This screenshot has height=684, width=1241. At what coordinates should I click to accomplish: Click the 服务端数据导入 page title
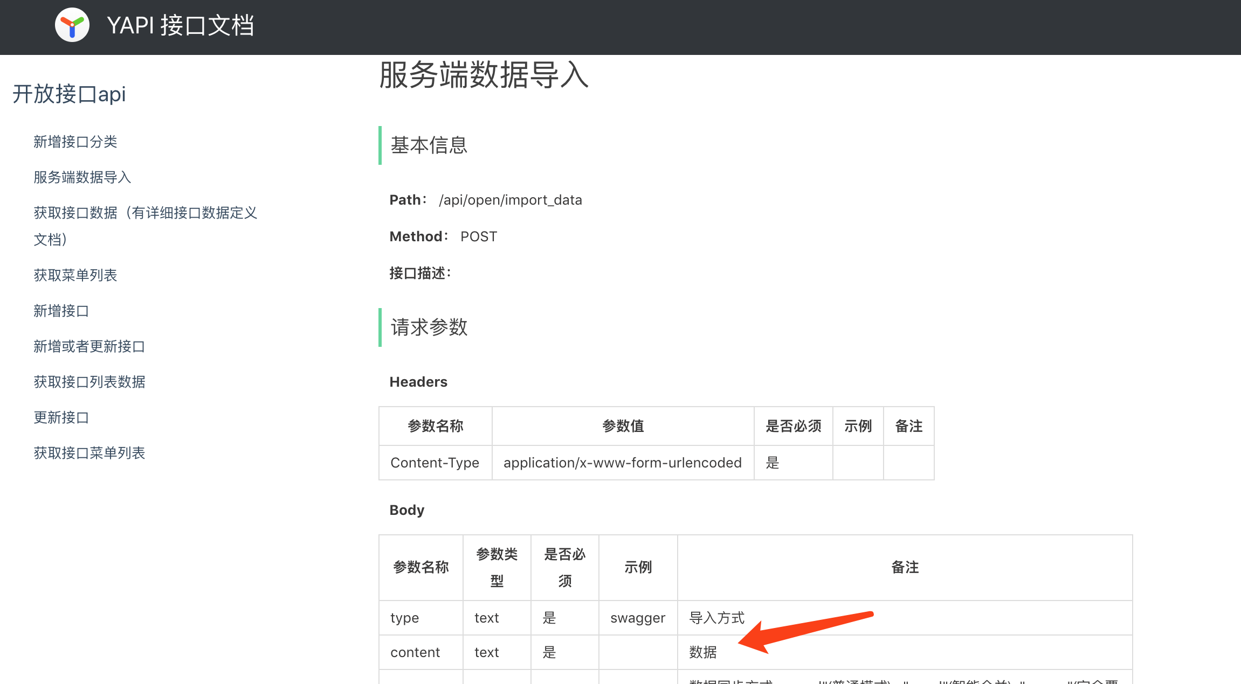click(484, 74)
